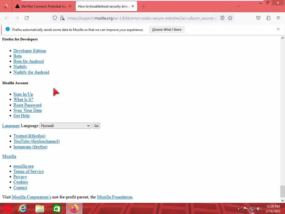285x214 pixels.
Task: Toggle reader view icon
Action: pos(222,18)
